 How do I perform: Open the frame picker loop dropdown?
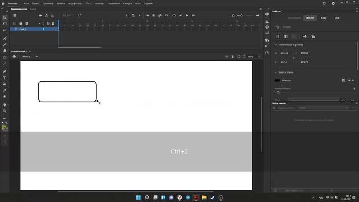[323, 108]
